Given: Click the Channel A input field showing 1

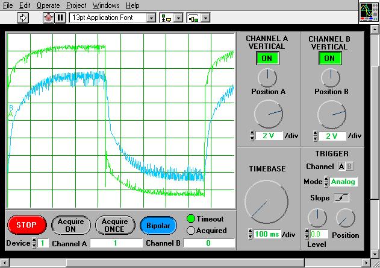Looking at the screenshot, I should pos(116,243).
